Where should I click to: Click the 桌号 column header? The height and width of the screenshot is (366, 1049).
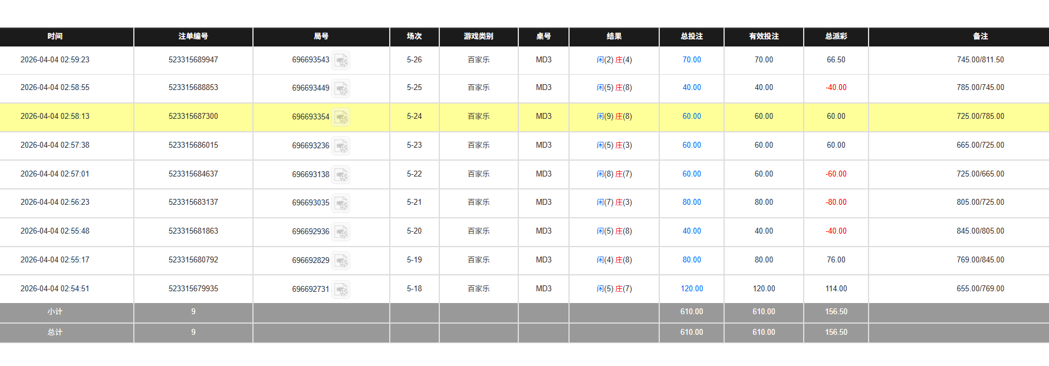[544, 36]
